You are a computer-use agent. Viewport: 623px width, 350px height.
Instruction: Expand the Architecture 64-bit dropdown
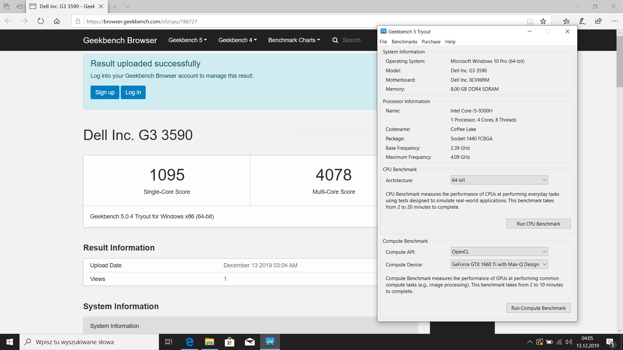(499, 180)
